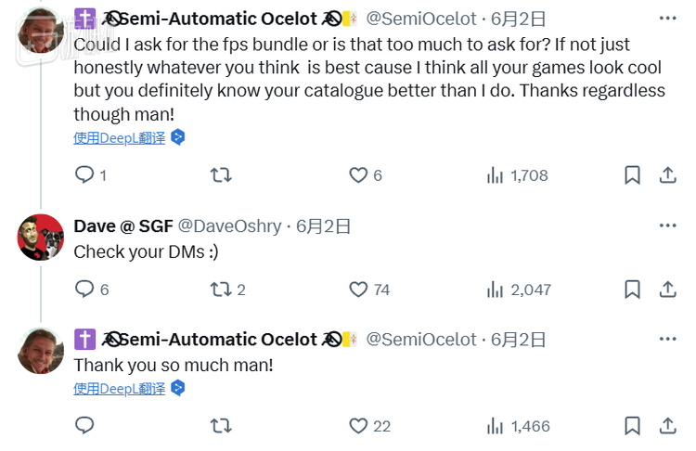Image resolution: width=696 pixels, height=451 pixels.
Task: Open the first Semi-Automatic Ocelot avatar
Action: tap(41, 31)
